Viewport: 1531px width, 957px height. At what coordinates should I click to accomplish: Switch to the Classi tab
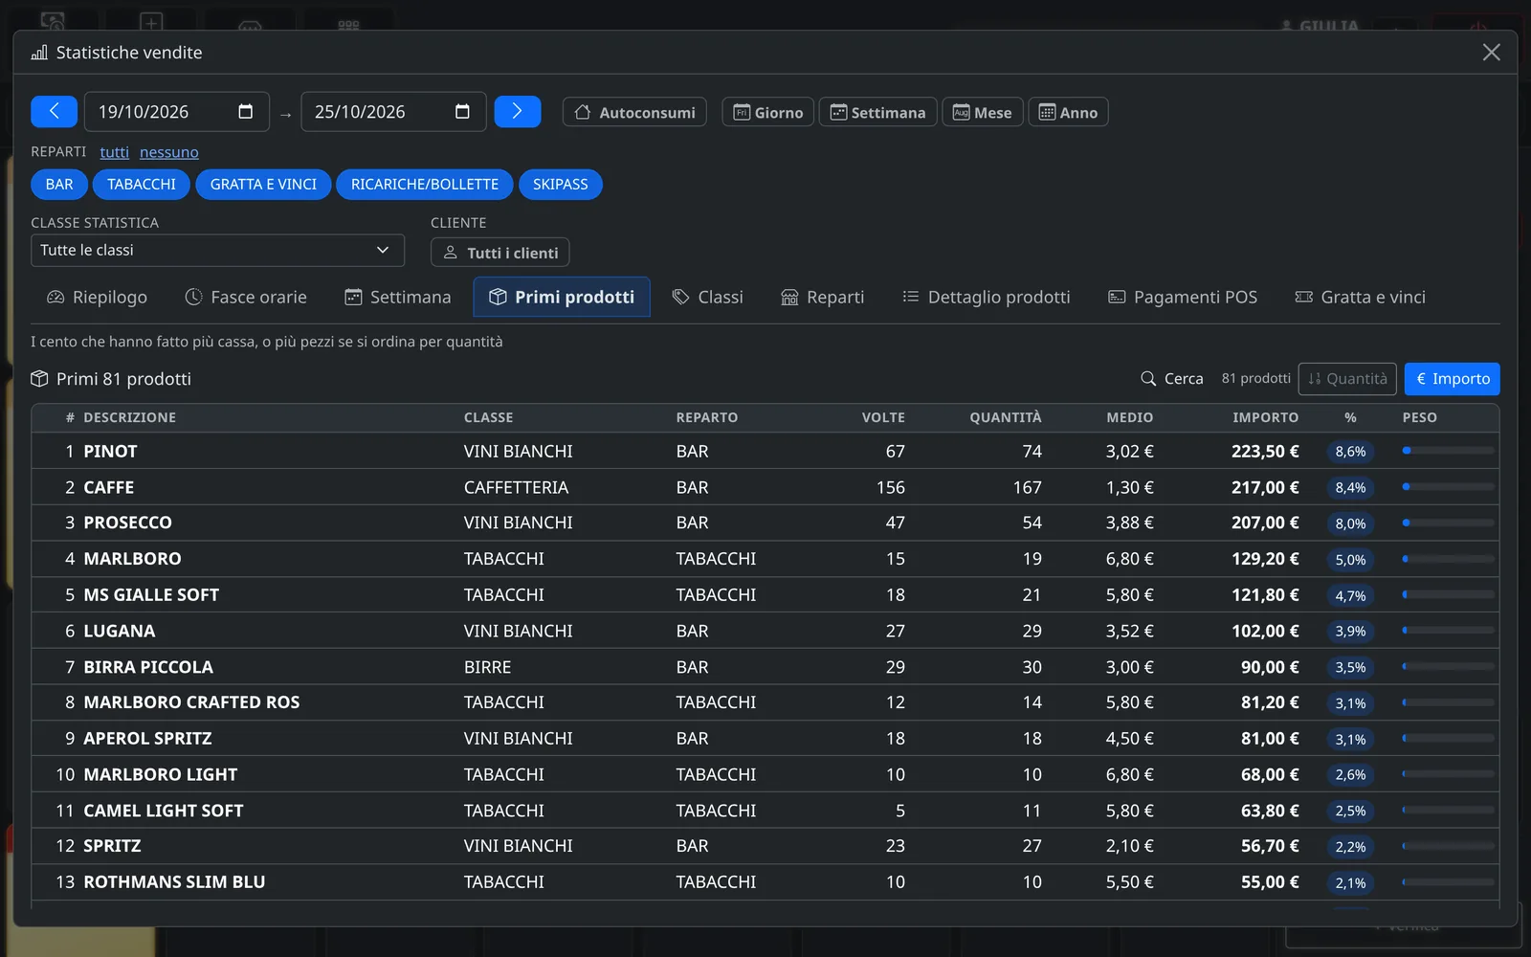[707, 298]
